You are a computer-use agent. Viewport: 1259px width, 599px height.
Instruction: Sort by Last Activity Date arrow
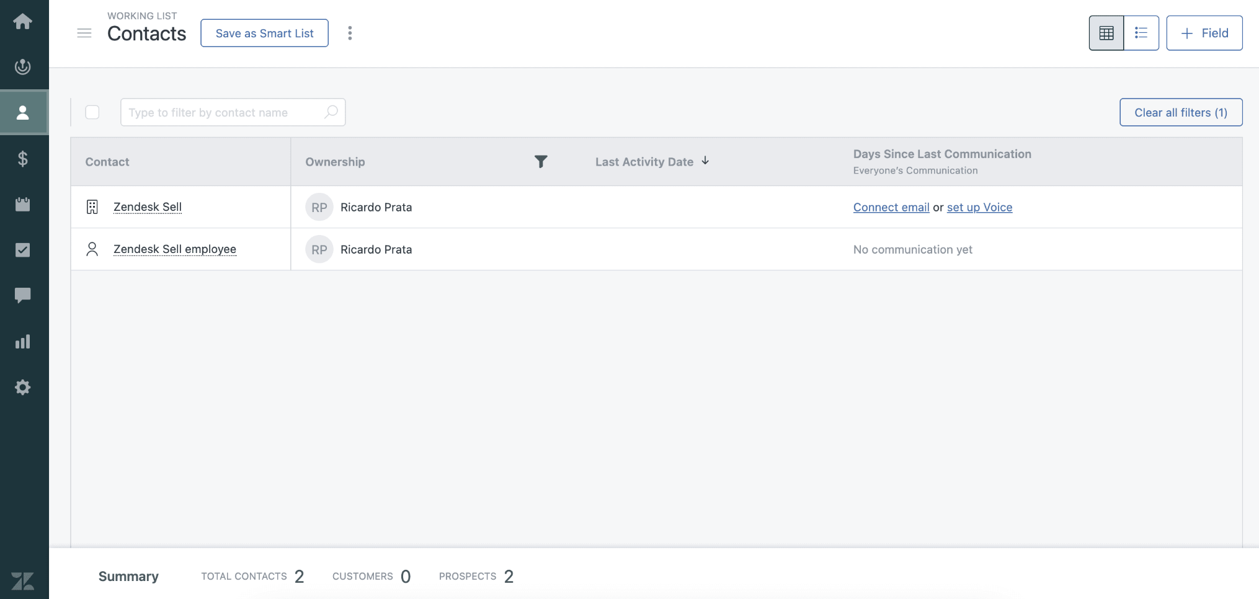pos(705,161)
